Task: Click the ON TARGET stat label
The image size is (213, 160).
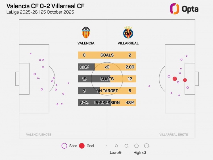Action: click(107, 91)
